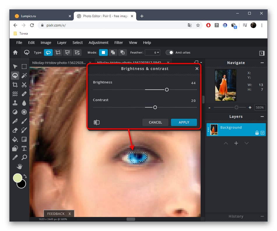Viewport: 277px width, 231px height.
Task: Toggle Background layer visibility checkbox
Action: pos(262,133)
